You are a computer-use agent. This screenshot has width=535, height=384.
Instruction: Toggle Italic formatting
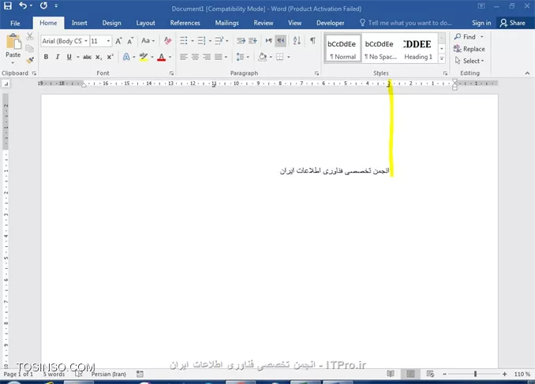pos(58,57)
